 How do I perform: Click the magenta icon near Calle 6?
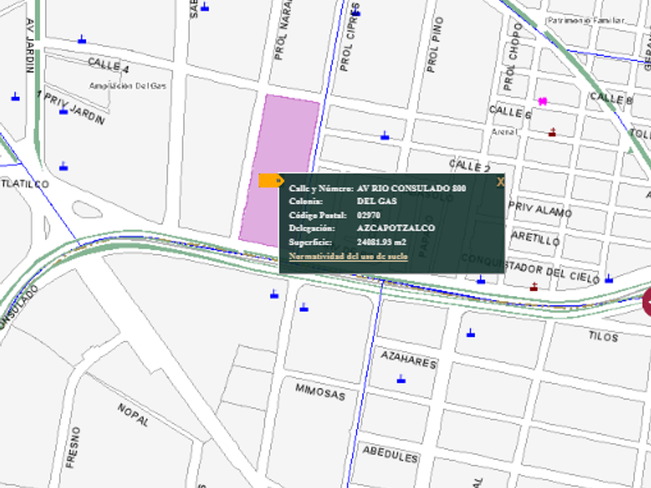(543, 101)
